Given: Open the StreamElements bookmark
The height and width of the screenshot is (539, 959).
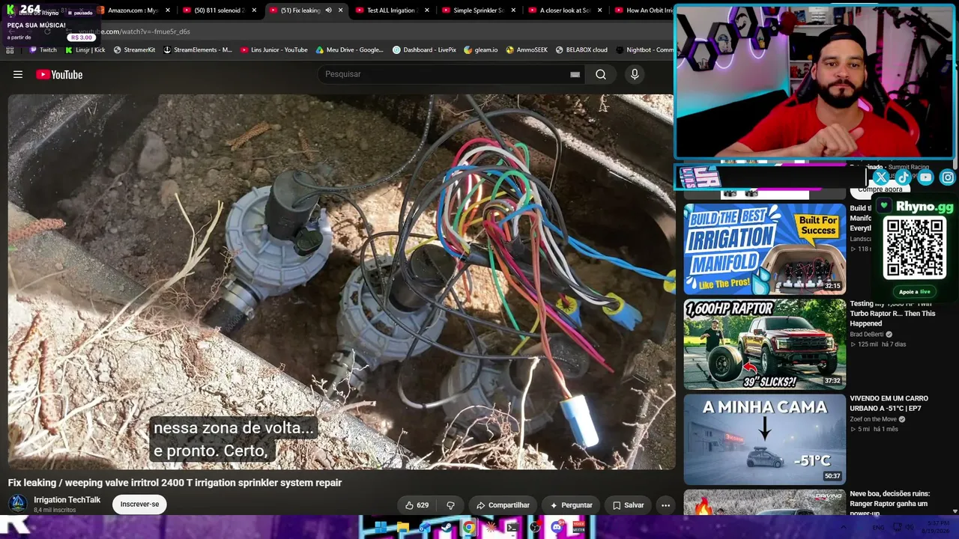Looking at the screenshot, I should pos(198,50).
